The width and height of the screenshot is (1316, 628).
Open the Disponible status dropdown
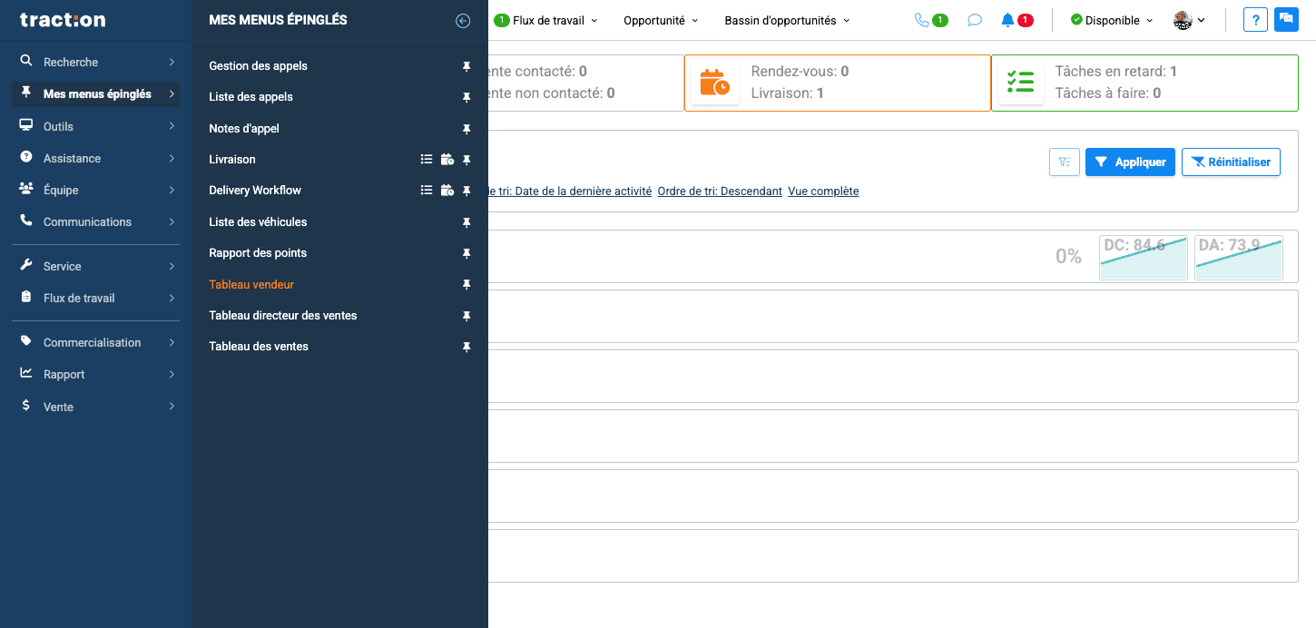pos(1112,20)
